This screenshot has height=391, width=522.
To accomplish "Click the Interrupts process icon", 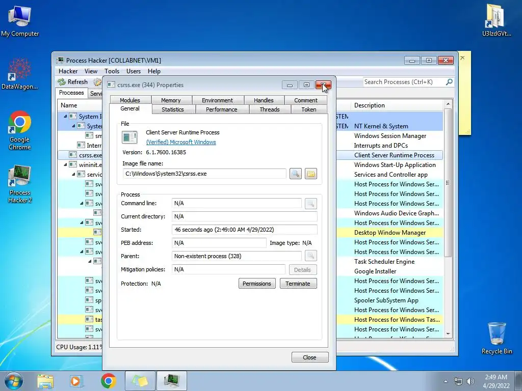I will [x=81, y=145].
